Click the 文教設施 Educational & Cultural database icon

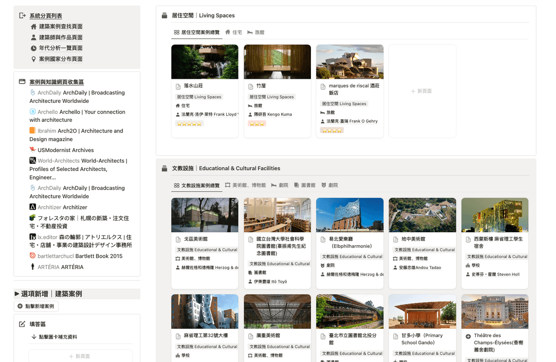[164, 168]
